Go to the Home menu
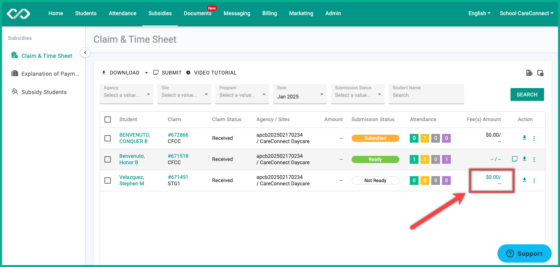Viewport: 560px width, 267px height. pos(56,13)
